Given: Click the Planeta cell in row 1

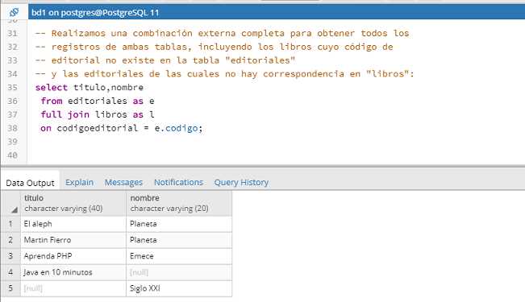Looking at the screenshot, I should 179,224.
